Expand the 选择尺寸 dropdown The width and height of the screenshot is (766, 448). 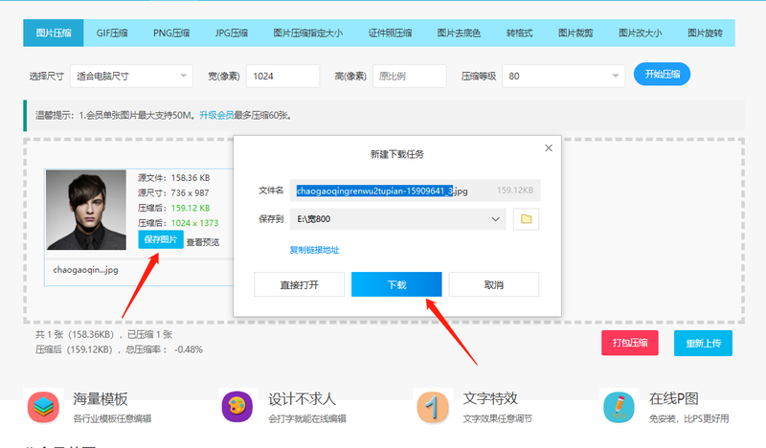(x=131, y=77)
